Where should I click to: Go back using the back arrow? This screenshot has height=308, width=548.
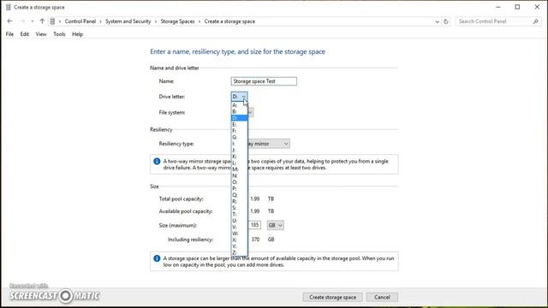[9, 21]
